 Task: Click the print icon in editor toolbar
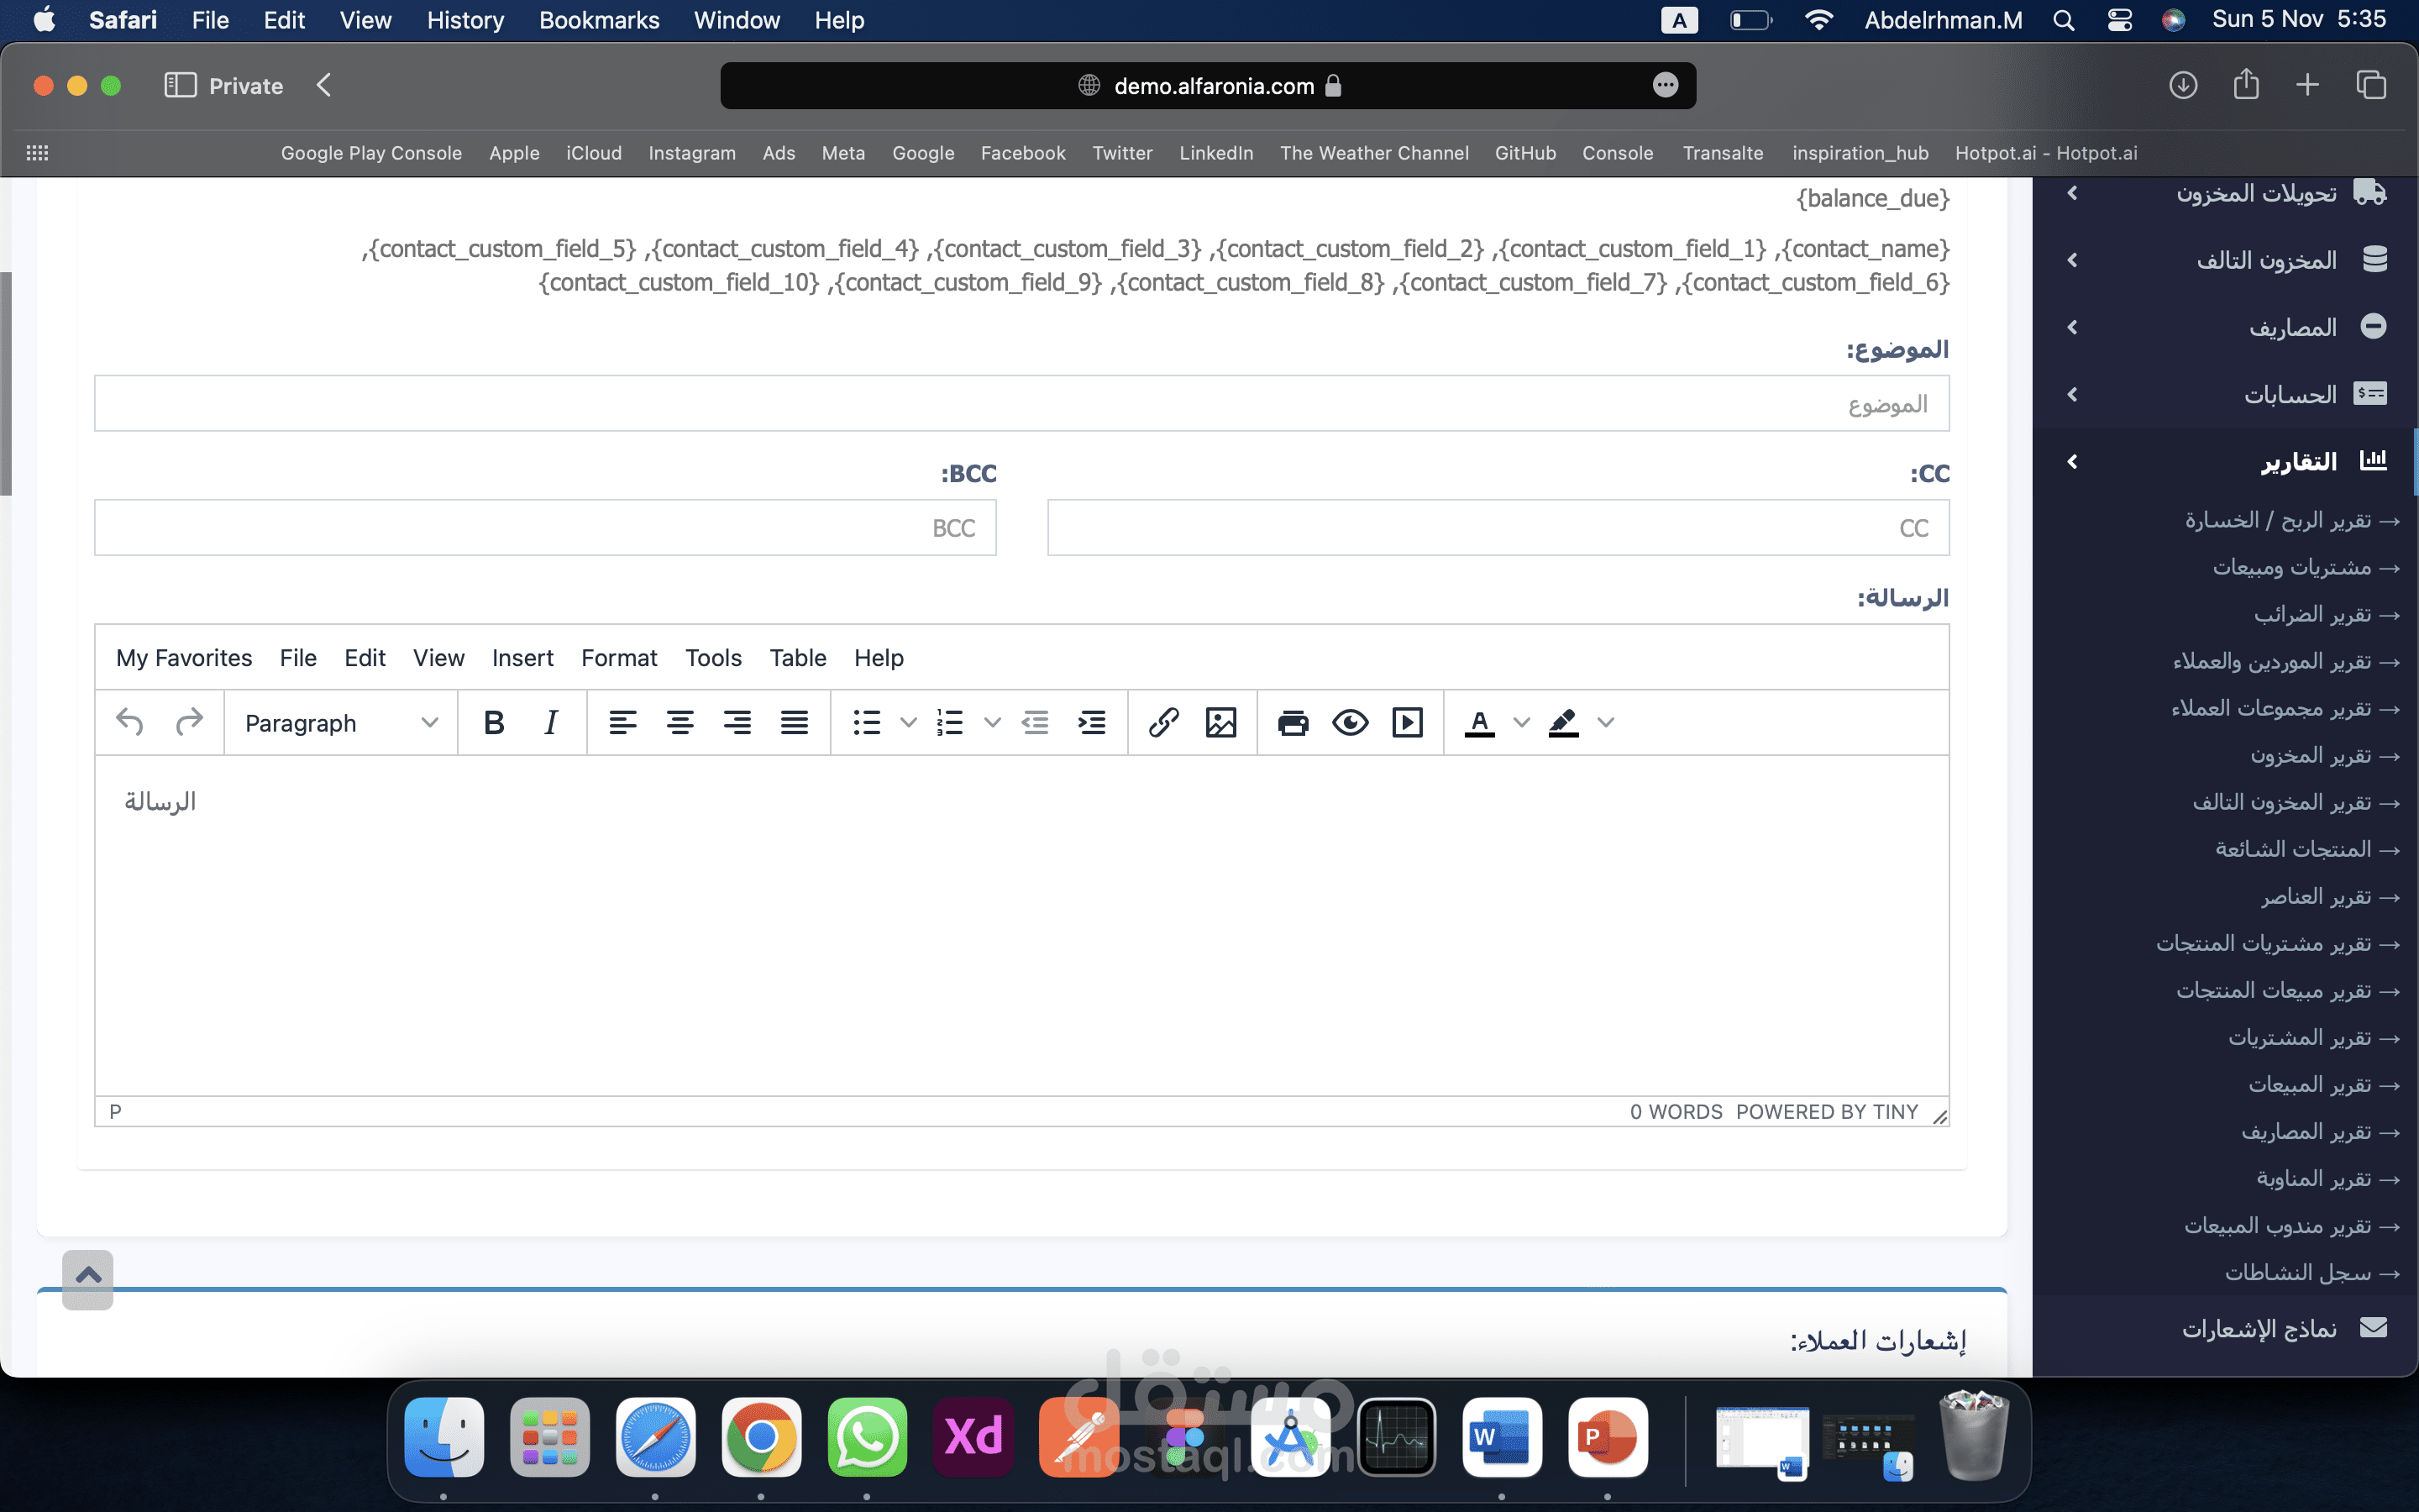tap(1293, 722)
